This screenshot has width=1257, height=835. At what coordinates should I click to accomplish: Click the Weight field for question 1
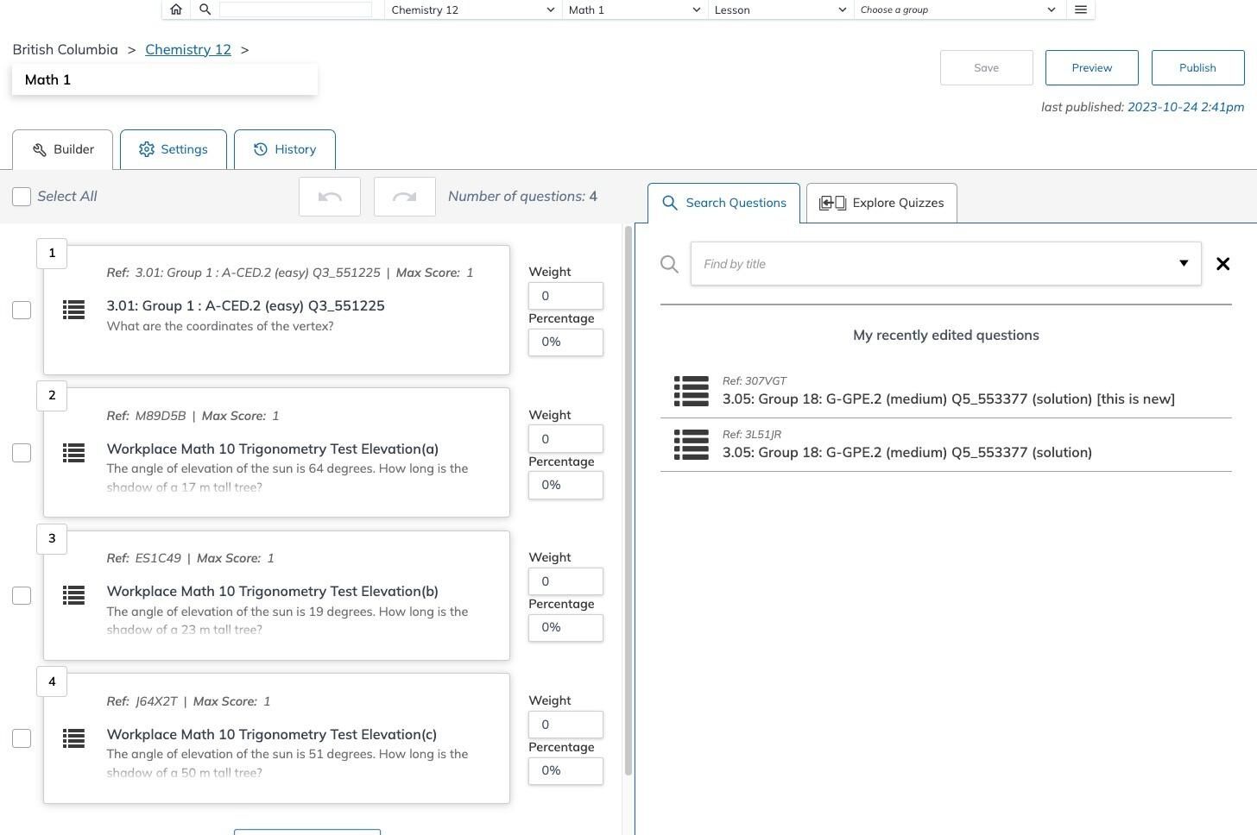[565, 296]
